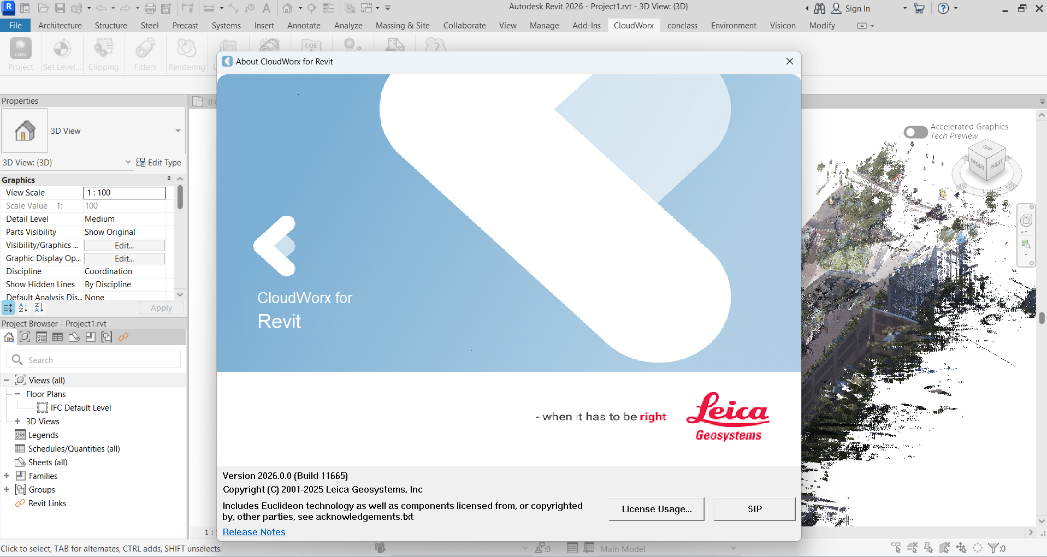The image size is (1047, 557).
Task: Click the Project Browser schedules table icon
Action: click(57, 337)
